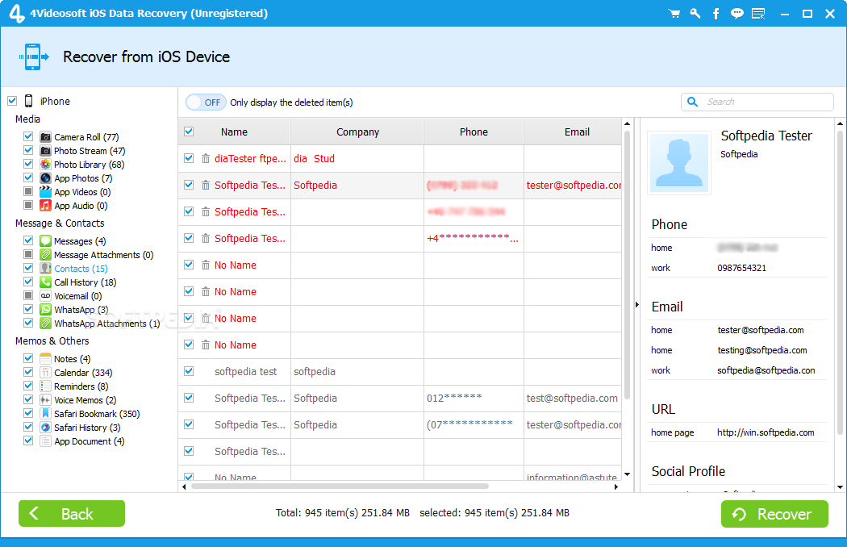Open the Facebook page icon

click(x=716, y=14)
